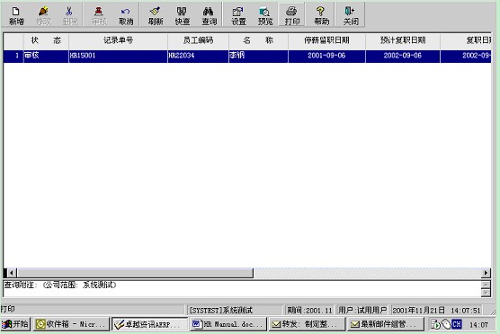Click the query note down arrow
The image size is (500, 334).
[x=486, y=293]
